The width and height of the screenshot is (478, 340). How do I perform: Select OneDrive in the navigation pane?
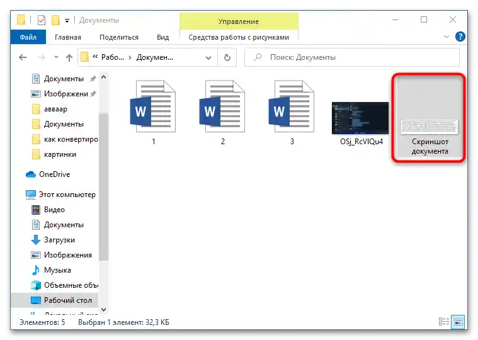[48, 174]
